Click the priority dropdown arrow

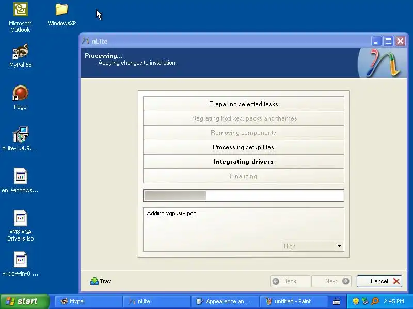pos(339,246)
